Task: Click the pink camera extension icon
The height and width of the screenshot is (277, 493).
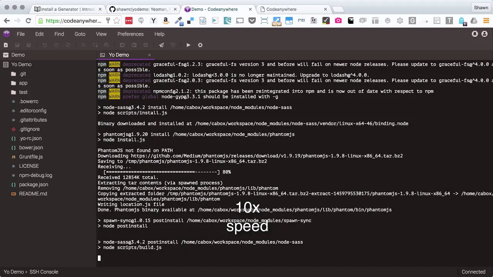Action: pos(338,21)
